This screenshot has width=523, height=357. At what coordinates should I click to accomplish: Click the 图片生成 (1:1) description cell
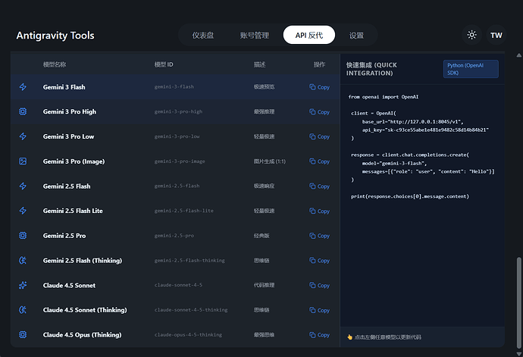270,161
